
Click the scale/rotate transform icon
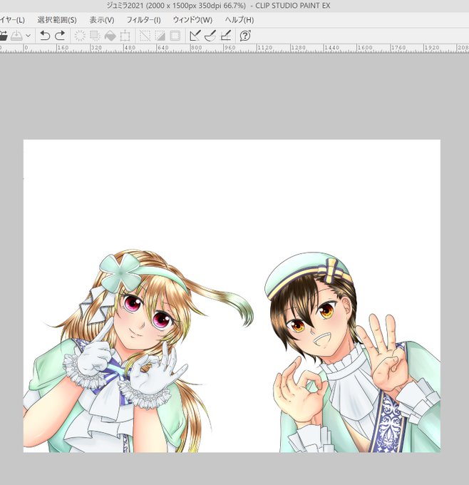coord(125,36)
